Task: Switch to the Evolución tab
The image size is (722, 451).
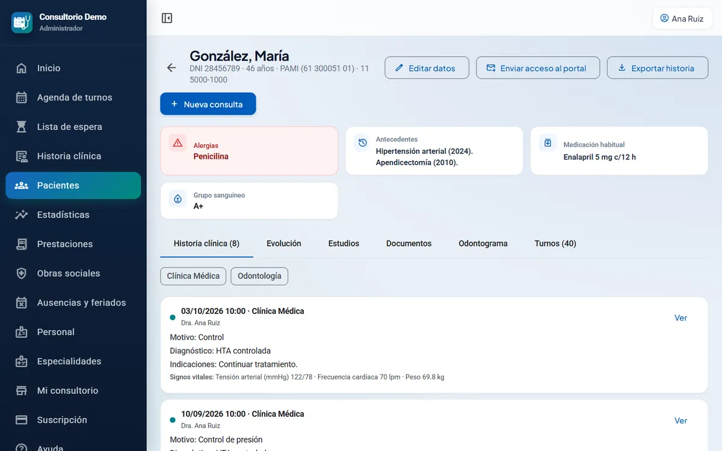Action: tap(284, 244)
